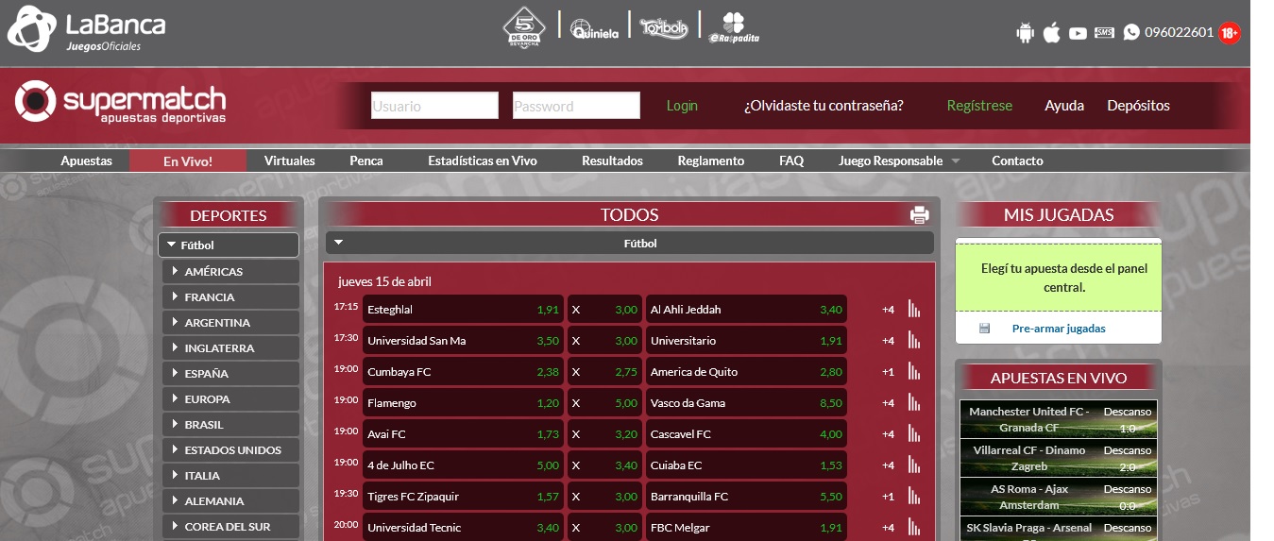Open the Apuestas menu

86,161
